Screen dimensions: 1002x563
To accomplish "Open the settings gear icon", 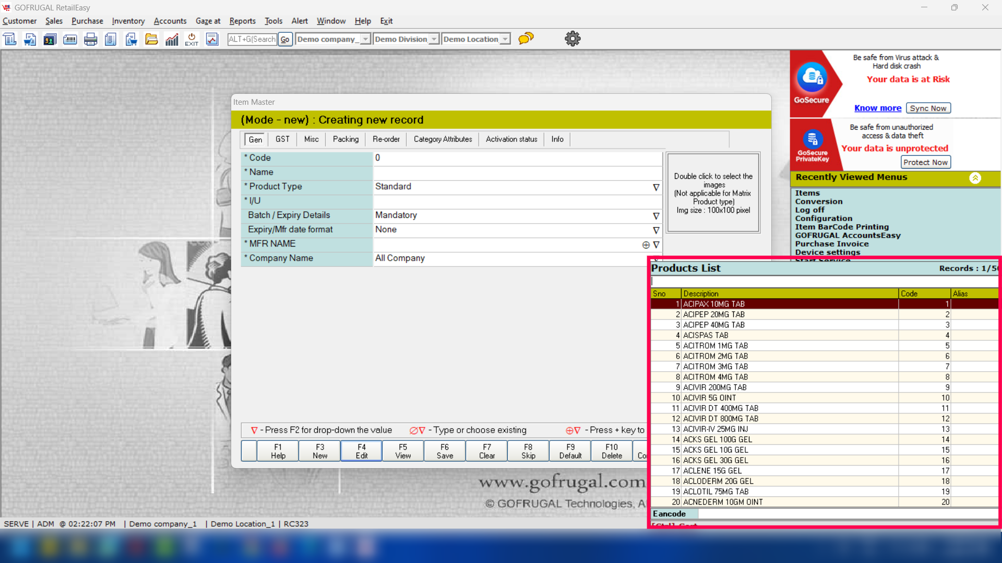I will (x=572, y=39).
